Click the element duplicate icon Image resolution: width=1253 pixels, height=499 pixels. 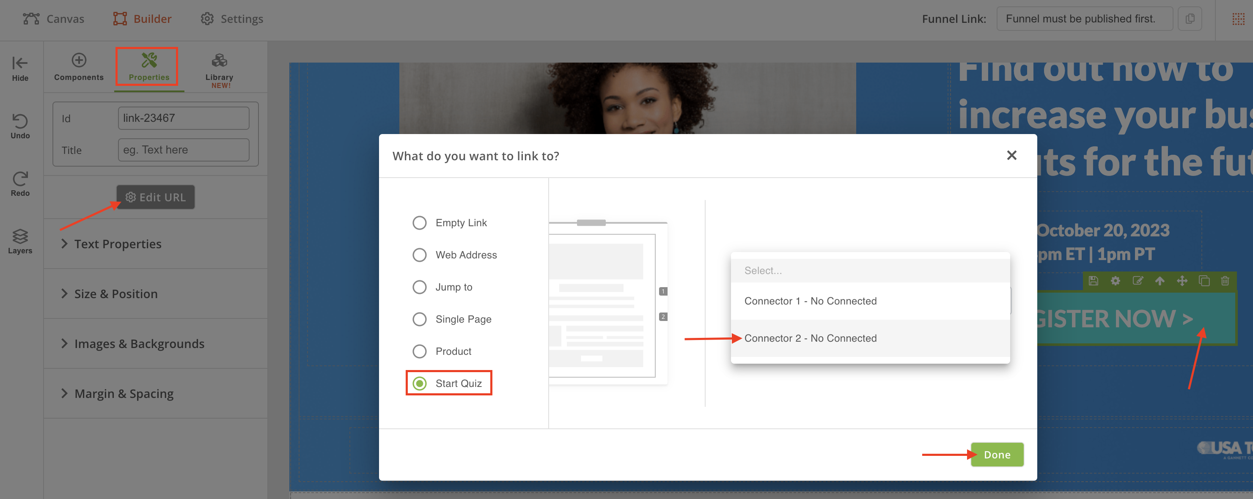[x=1204, y=281]
